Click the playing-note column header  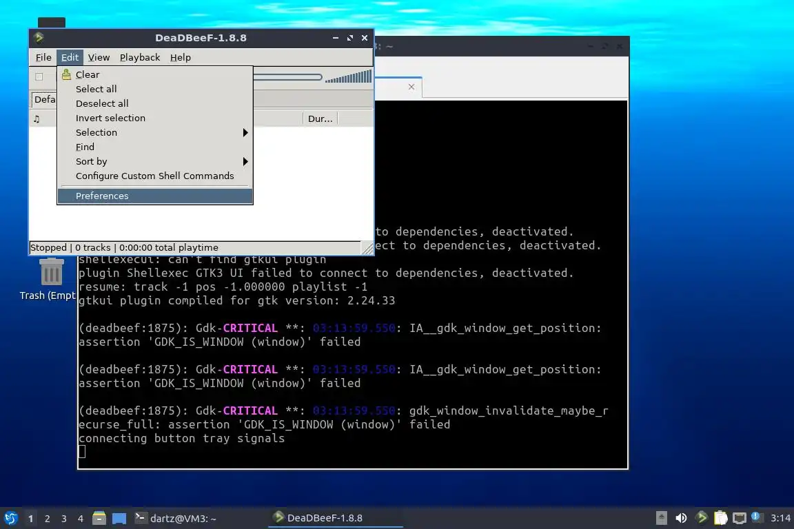[37, 118]
